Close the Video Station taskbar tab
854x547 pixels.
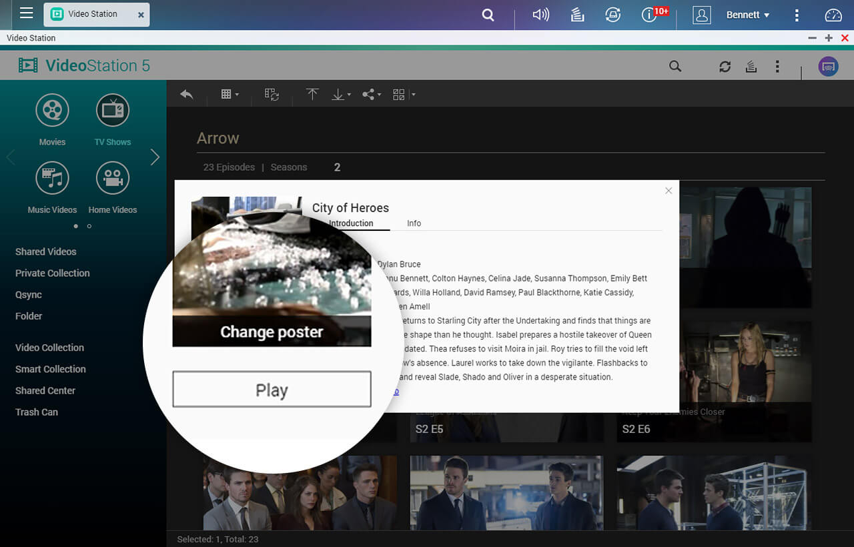[141, 15]
